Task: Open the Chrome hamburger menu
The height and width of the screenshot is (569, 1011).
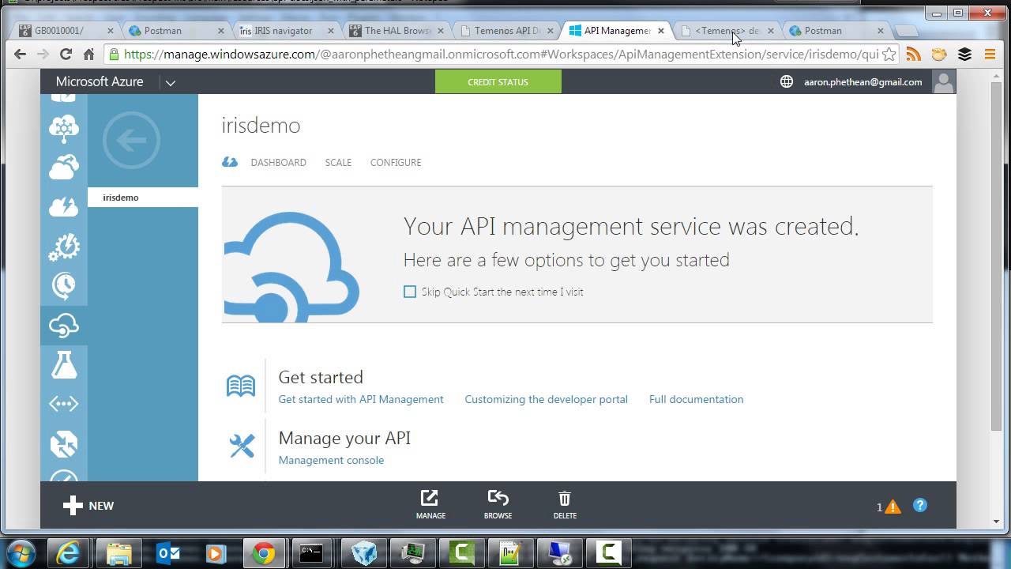Action: coord(990,55)
